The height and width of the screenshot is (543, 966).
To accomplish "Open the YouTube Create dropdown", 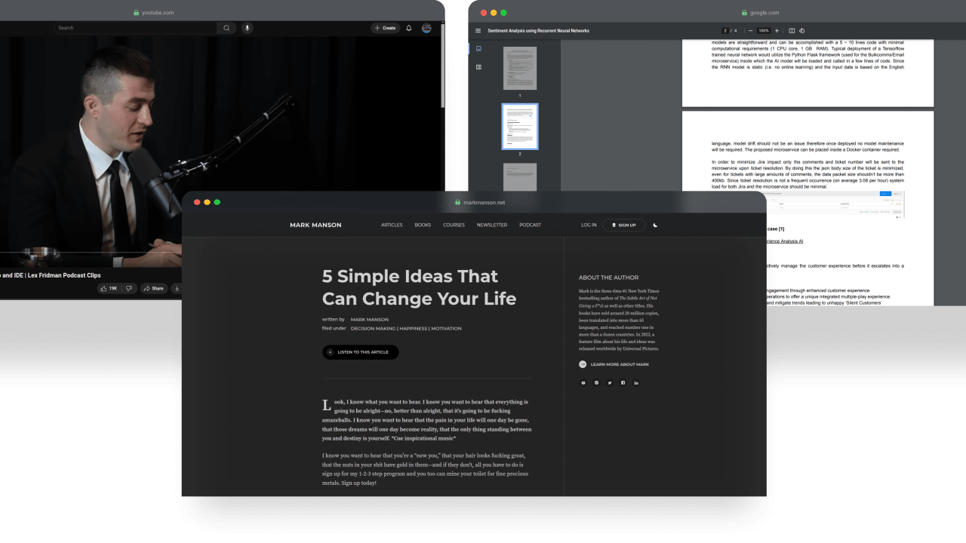I will [385, 28].
